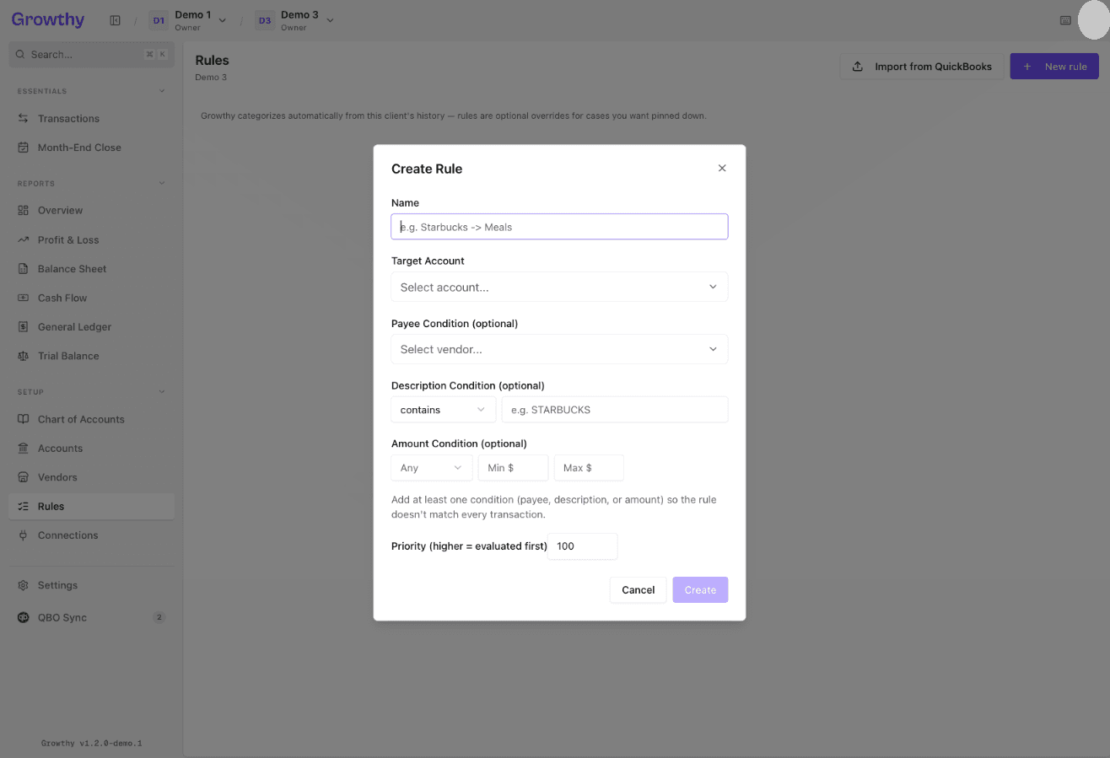Viewport: 1110px width, 758px height.
Task: Click the Vendors store icon
Action: [24, 477]
